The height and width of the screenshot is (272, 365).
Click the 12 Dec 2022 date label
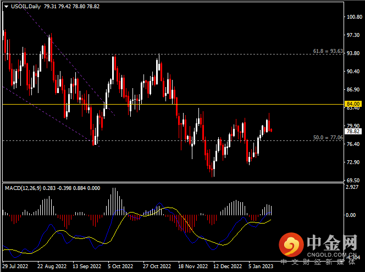click(228, 265)
